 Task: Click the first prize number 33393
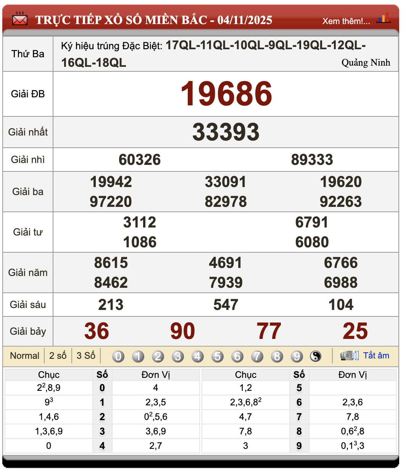pyautogui.click(x=226, y=132)
